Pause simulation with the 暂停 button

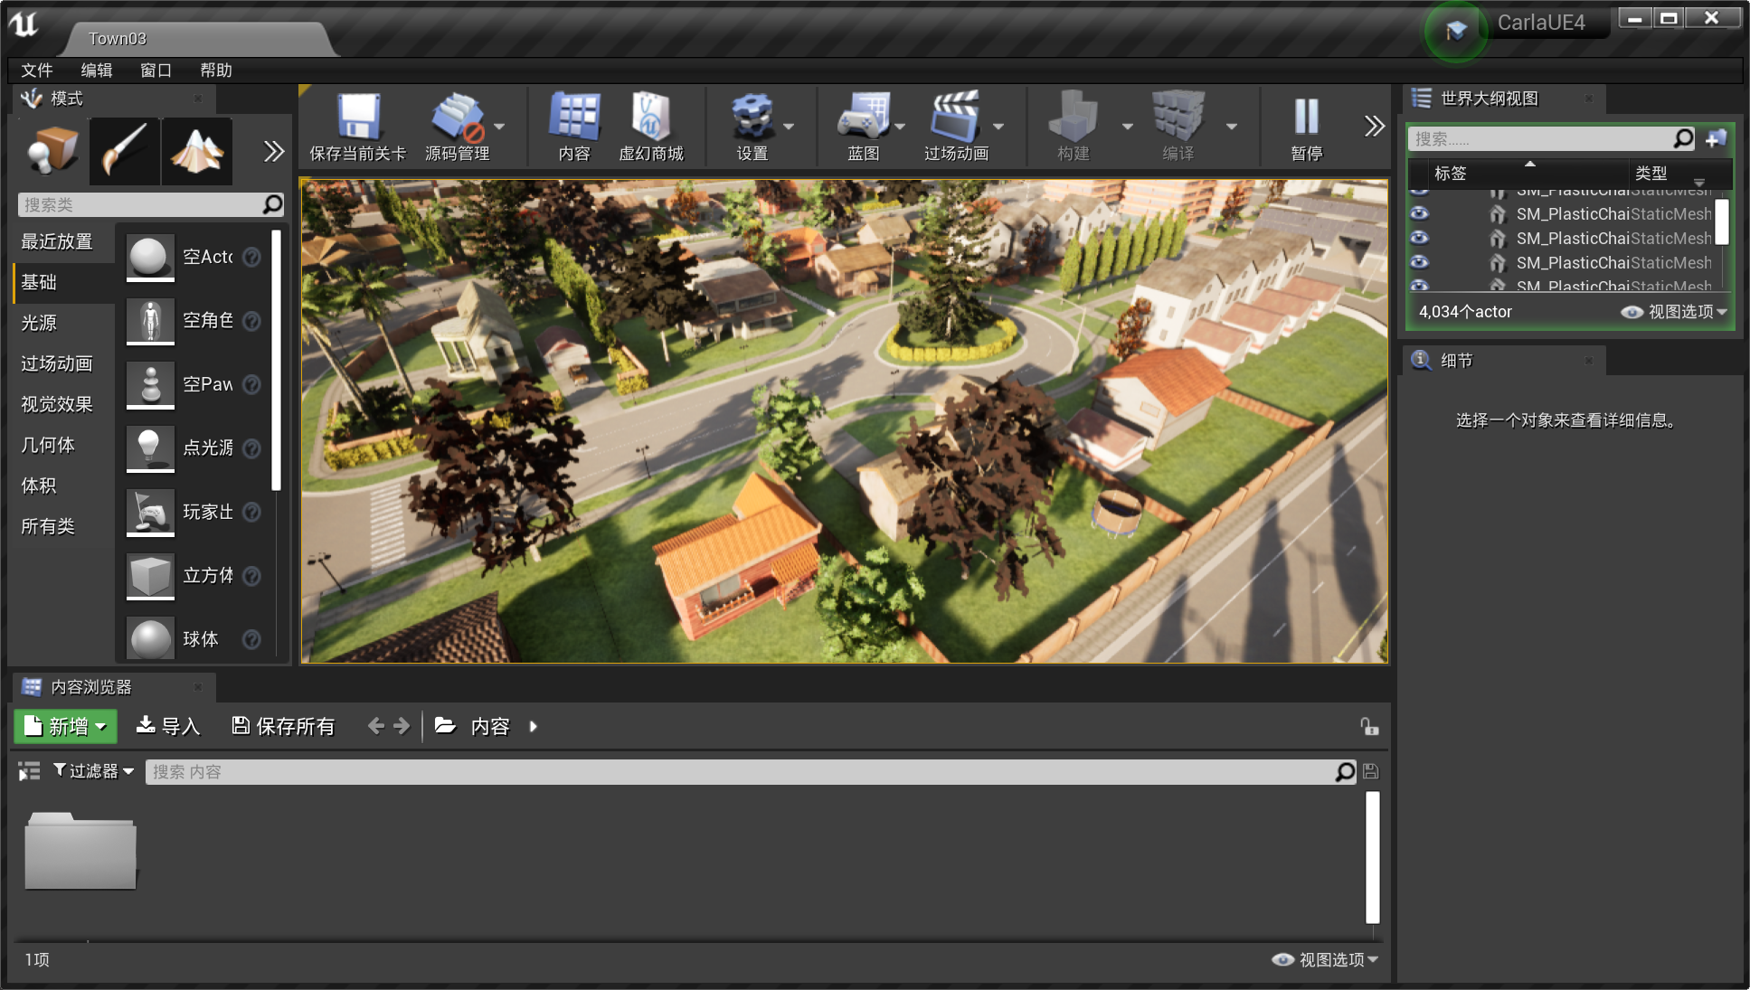coord(1306,118)
